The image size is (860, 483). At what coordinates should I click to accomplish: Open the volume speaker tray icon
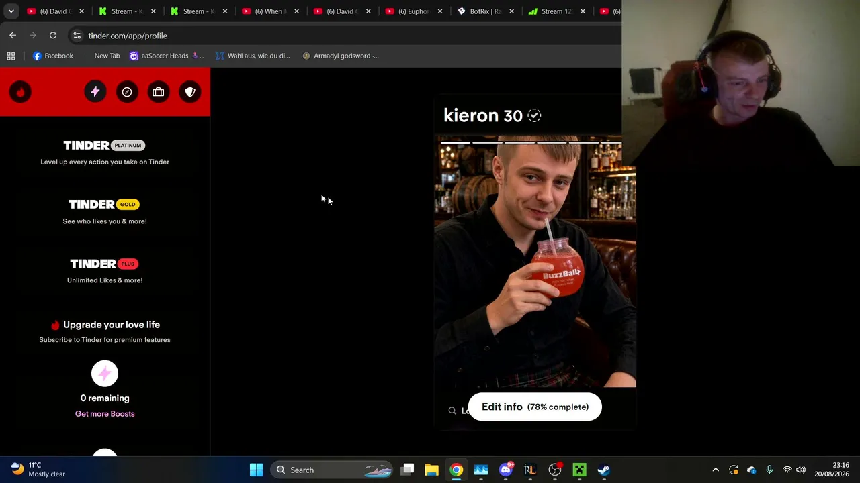[x=801, y=470]
